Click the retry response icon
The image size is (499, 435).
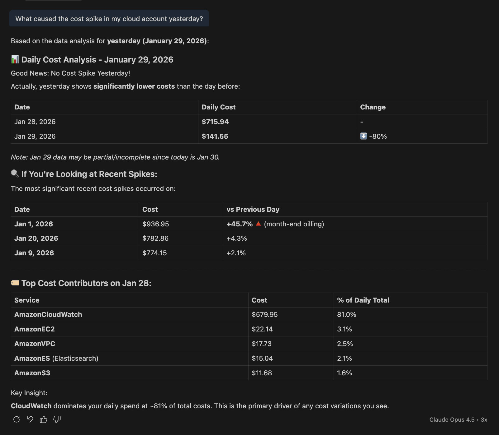coord(17,419)
